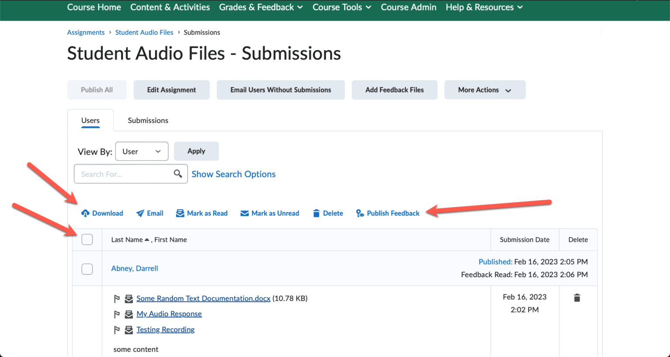Click the Edit Assignment button
The image size is (670, 357).
click(171, 90)
